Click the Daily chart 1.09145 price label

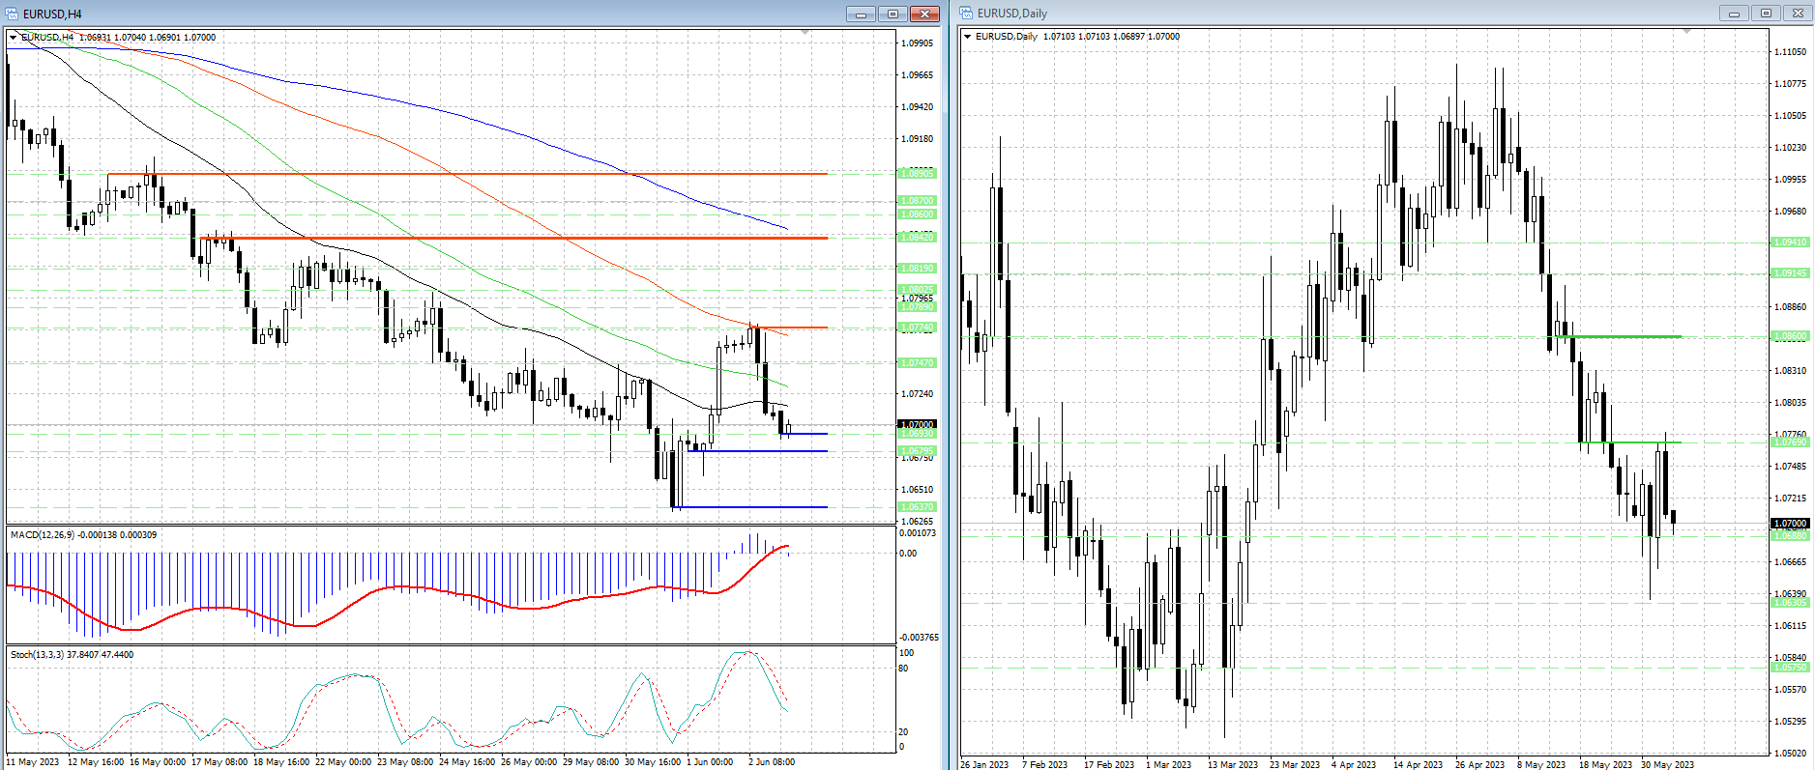point(1790,273)
